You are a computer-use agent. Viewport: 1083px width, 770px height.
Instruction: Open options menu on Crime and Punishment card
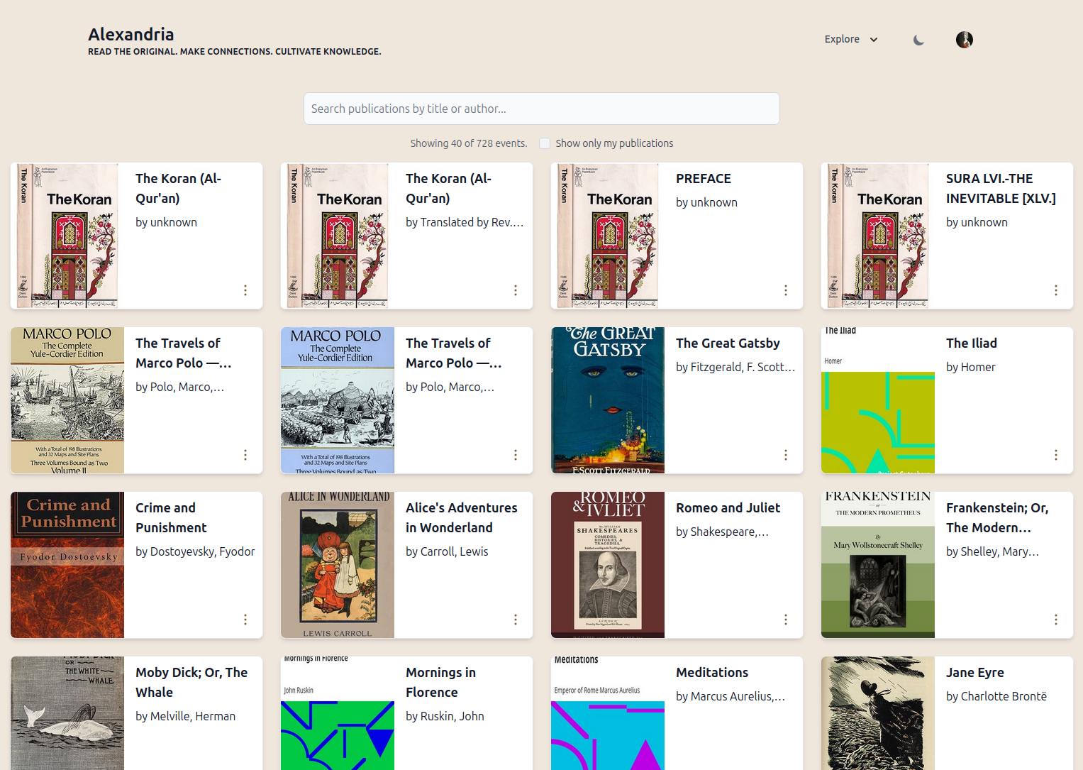pos(245,620)
